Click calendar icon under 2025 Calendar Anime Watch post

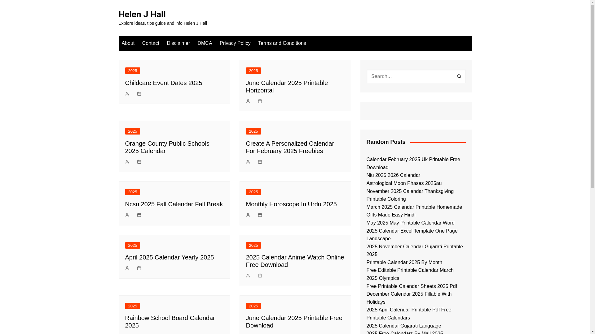pos(260,276)
